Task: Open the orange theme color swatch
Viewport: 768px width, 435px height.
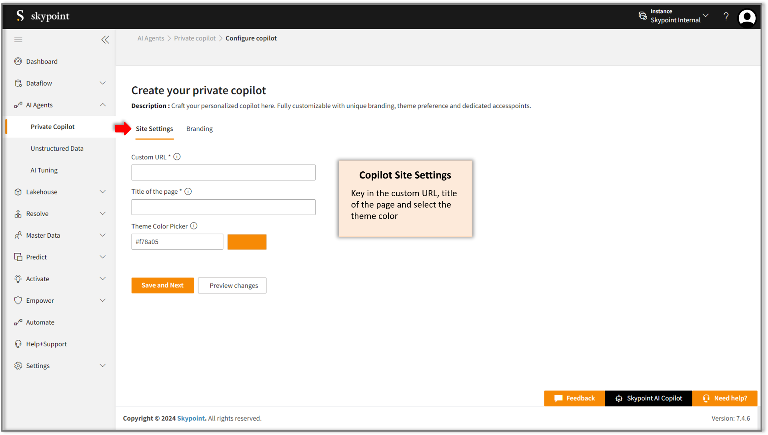Action: coord(247,242)
